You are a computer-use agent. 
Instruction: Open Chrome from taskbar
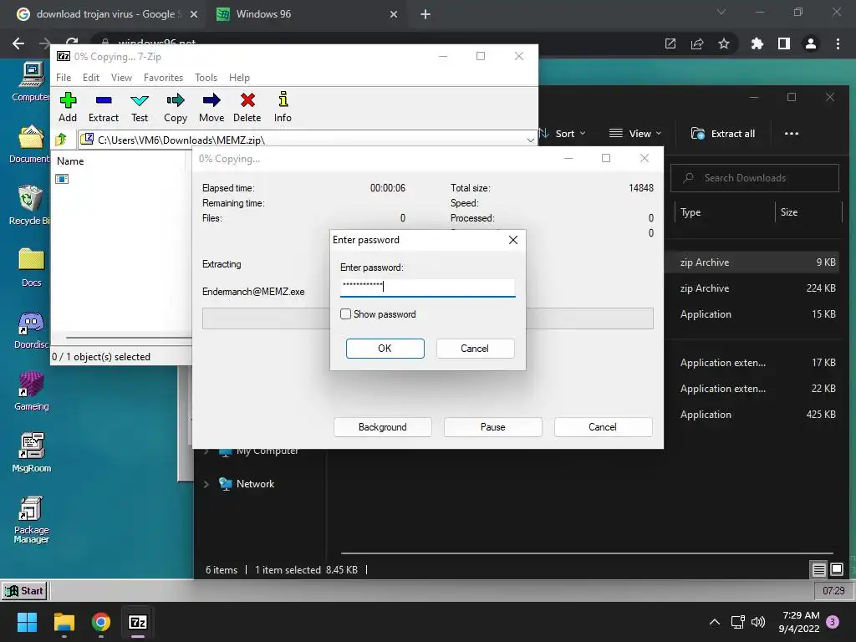[x=101, y=622]
